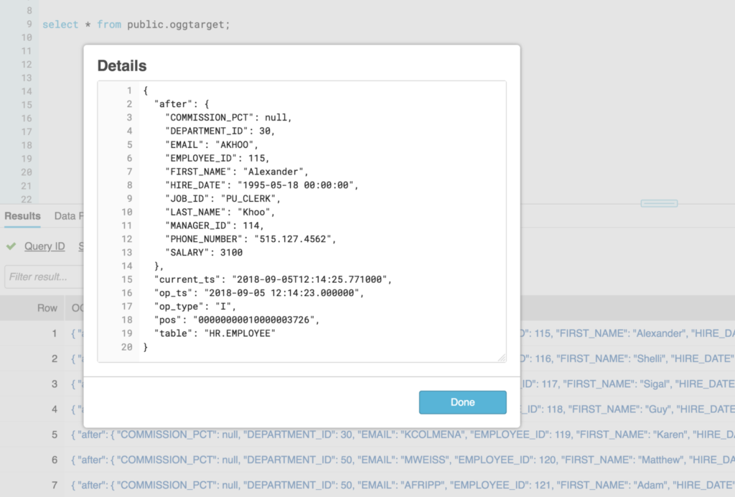Click the Details dialog heading
Image resolution: width=735 pixels, height=497 pixels.
pos(122,66)
